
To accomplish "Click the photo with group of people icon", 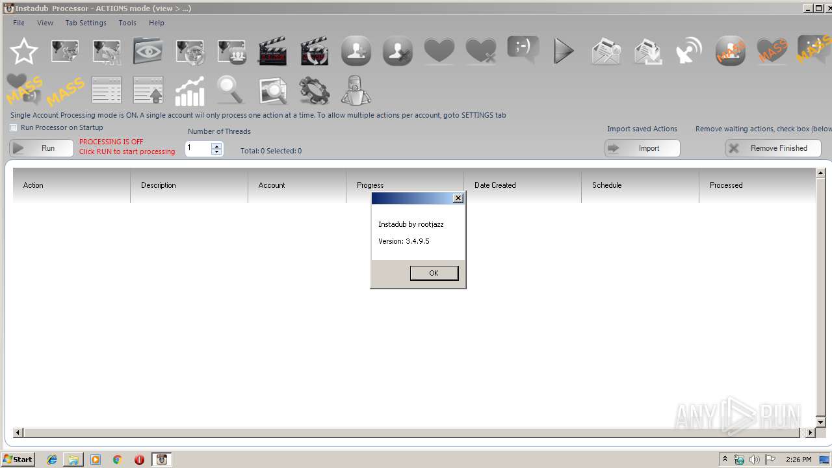I will click(x=231, y=51).
